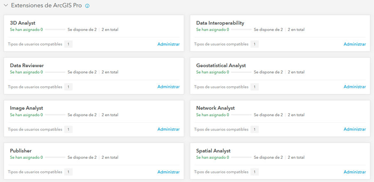Click the Extensiones de ArcGIS Pro heading text
The width and height of the screenshot is (374, 182).
[x=47, y=6]
